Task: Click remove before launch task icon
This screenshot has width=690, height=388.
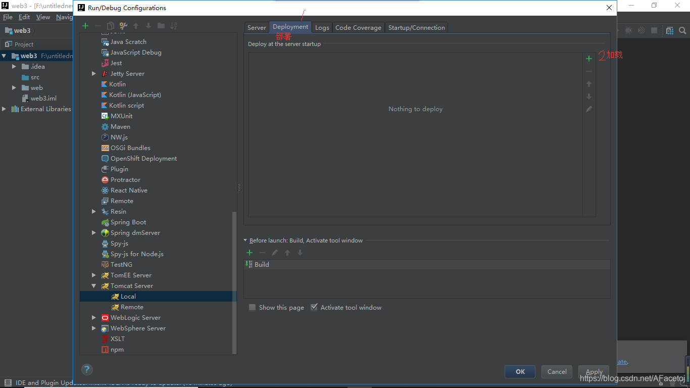Action: pos(262,253)
